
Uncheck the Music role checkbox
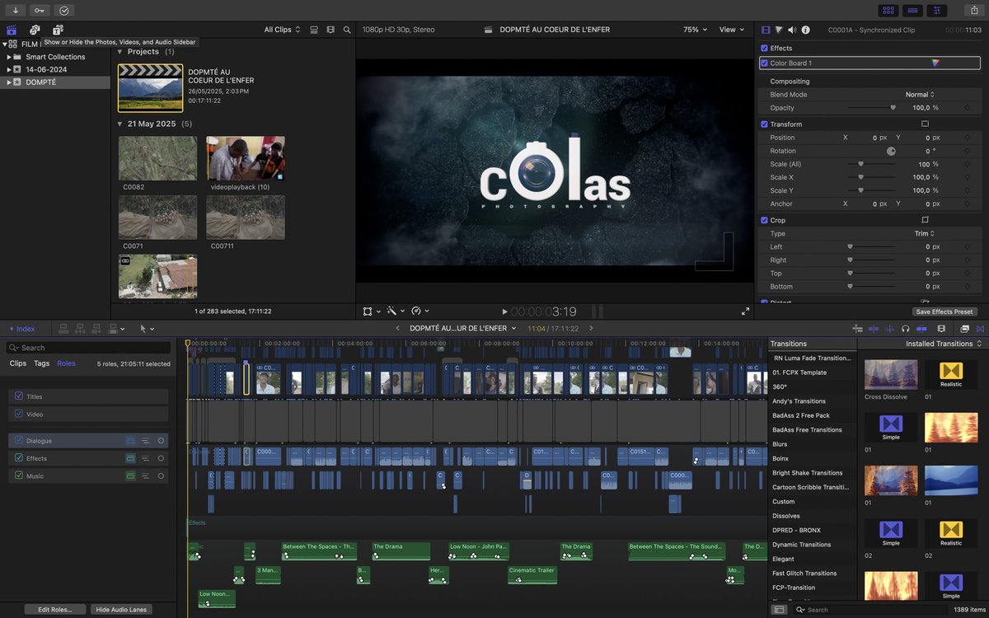point(19,475)
